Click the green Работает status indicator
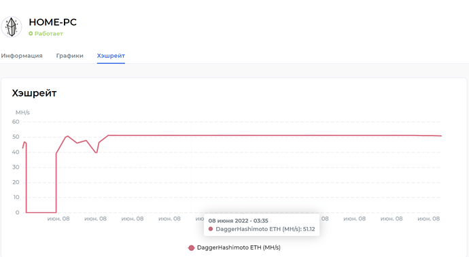The image size is (469, 257). coord(31,33)
